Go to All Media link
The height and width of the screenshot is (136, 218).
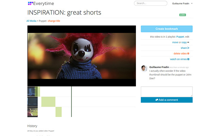(x=31, y=21)
